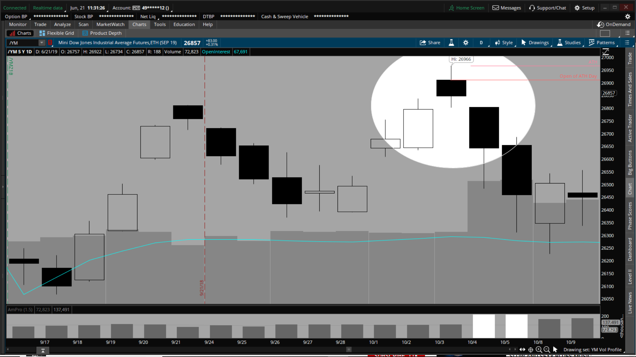Image resolution: width=636 pixels, height=357 pixels.
Task: Go to the Trade tab
Action: (40, 24)
